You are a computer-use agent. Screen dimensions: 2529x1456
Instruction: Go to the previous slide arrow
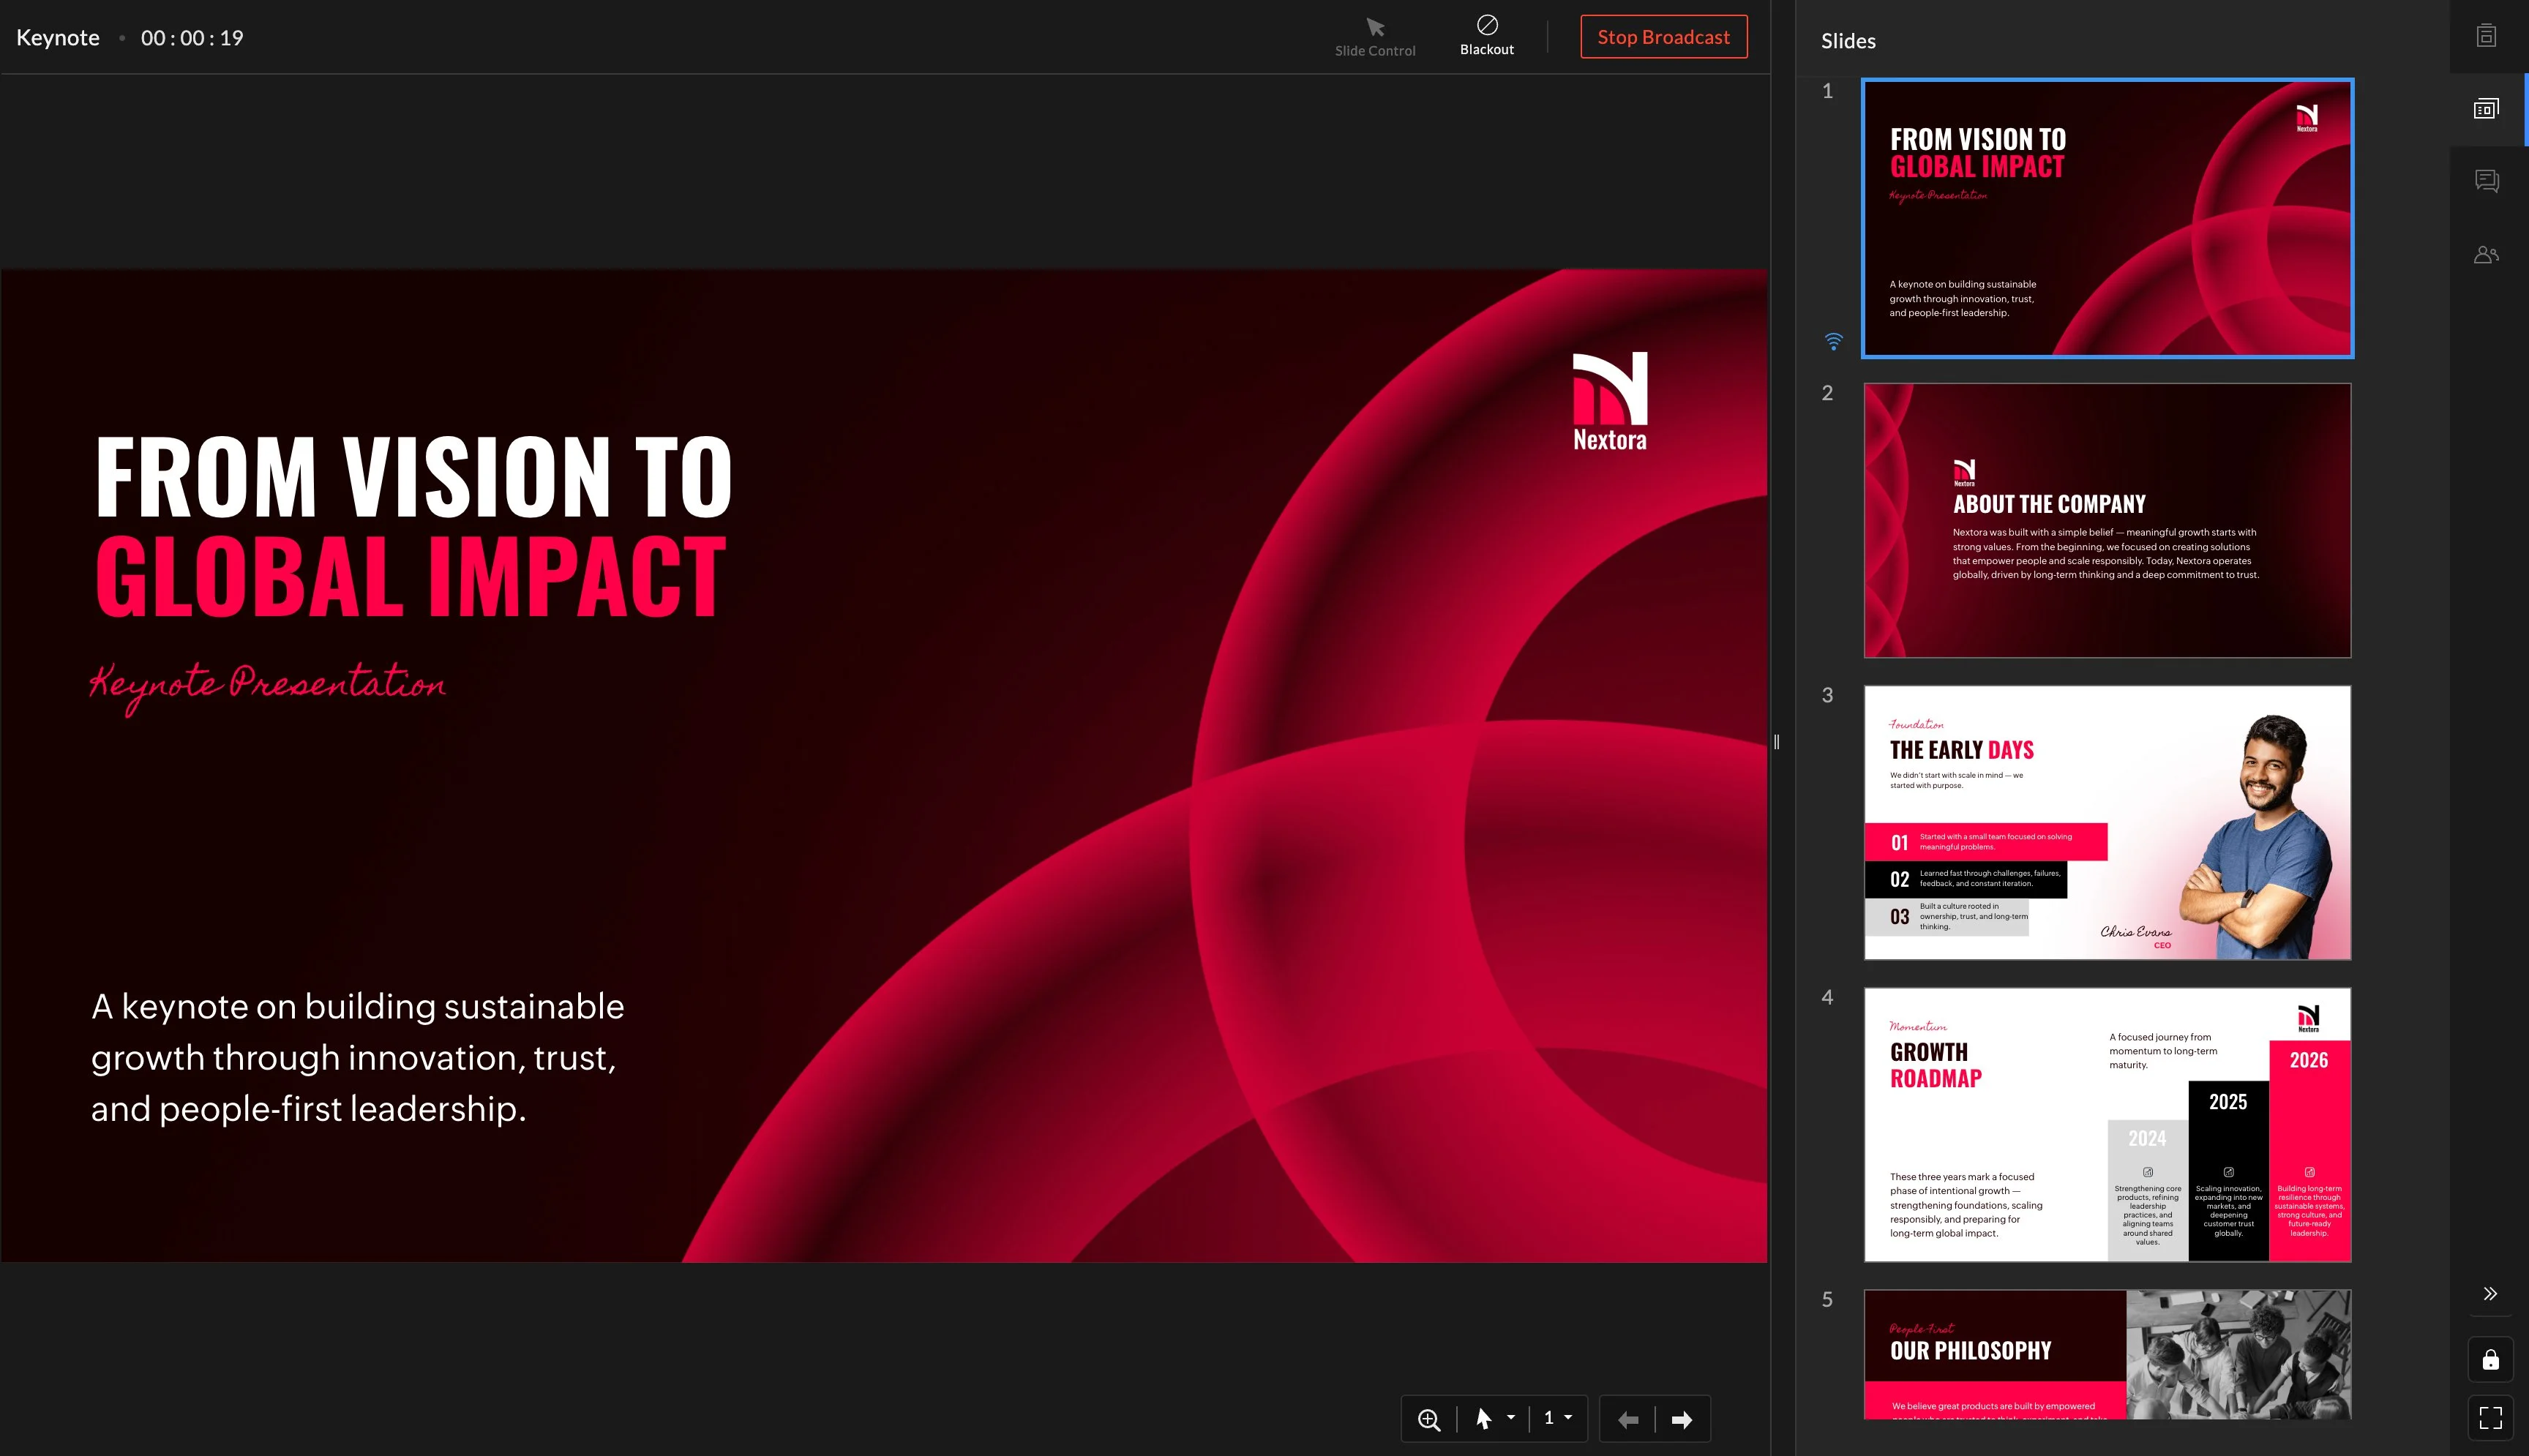point(1628,1420)
